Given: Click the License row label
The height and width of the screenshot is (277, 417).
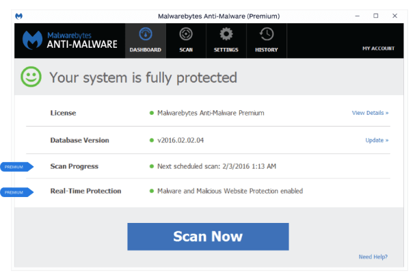Looking at the screenshot, I should (63, 113).
